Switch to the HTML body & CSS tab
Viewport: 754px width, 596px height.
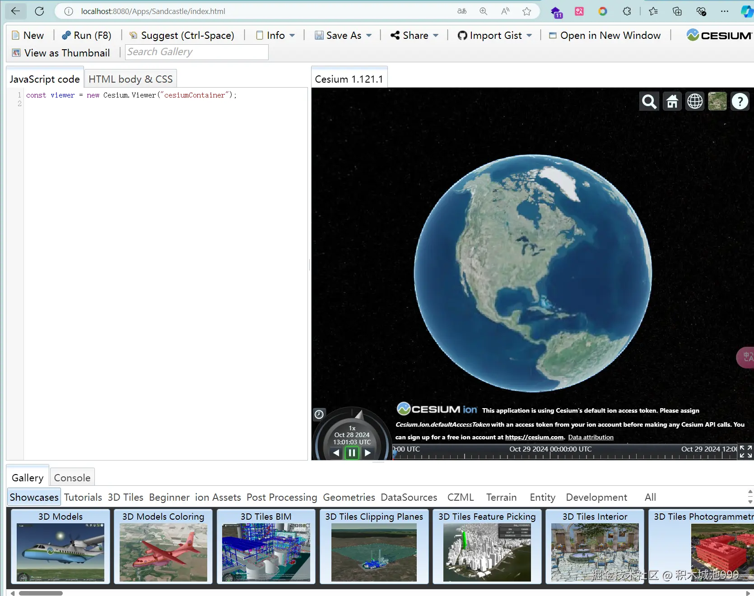130,79
